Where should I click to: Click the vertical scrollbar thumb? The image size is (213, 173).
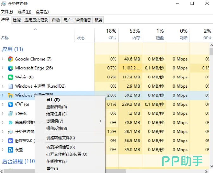coord(211,52)
